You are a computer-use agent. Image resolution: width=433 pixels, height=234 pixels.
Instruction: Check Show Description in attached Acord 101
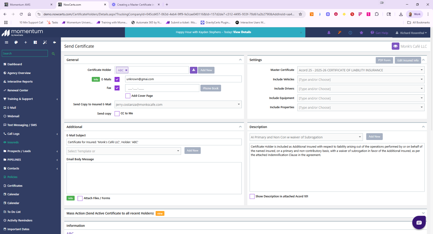(252, 196)
